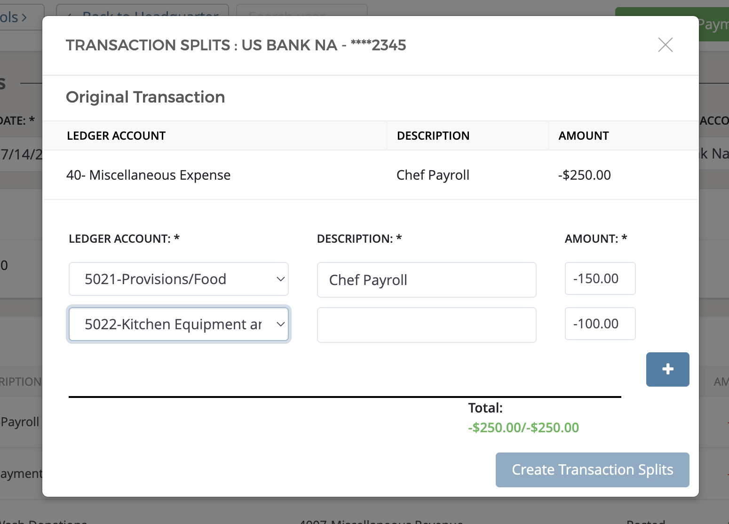Click the Transaction Splits dialog title
This screenshot has width=729, height=524.
coord(236,45)
